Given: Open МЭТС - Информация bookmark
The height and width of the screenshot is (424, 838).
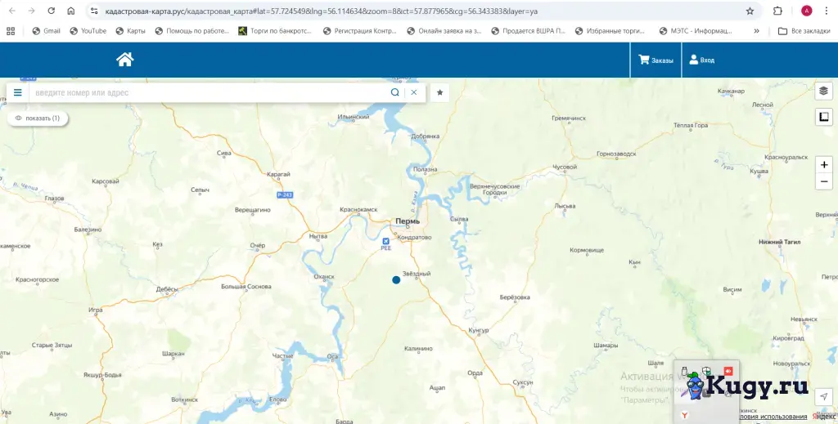Looking at the screenshot, I should point(696,31).
